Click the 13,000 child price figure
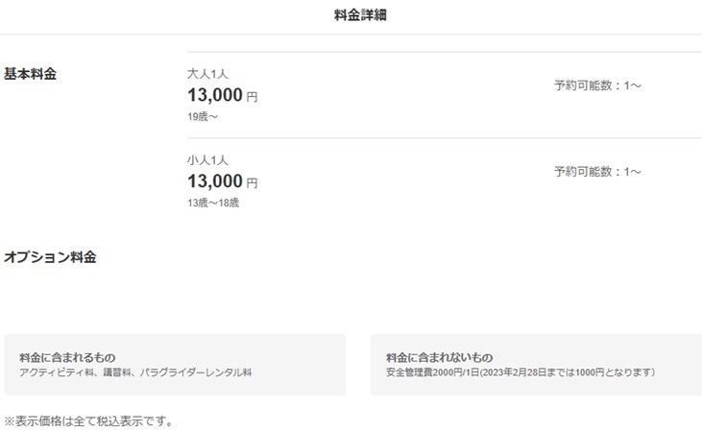The image size is (702, 432). [x=215, y=181]
